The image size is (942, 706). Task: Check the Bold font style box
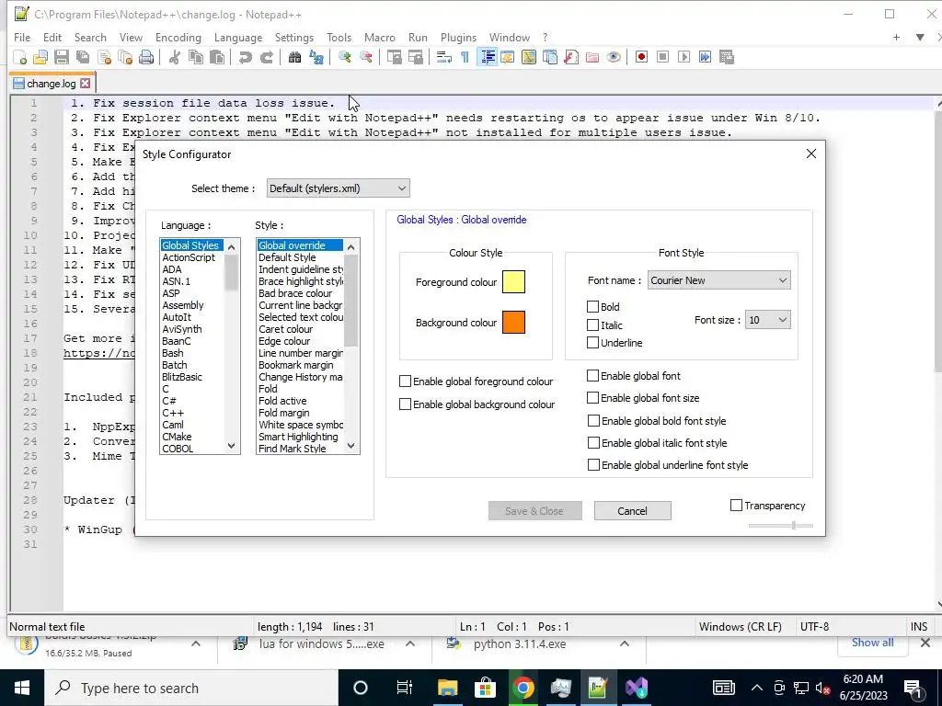pos(593,307)
